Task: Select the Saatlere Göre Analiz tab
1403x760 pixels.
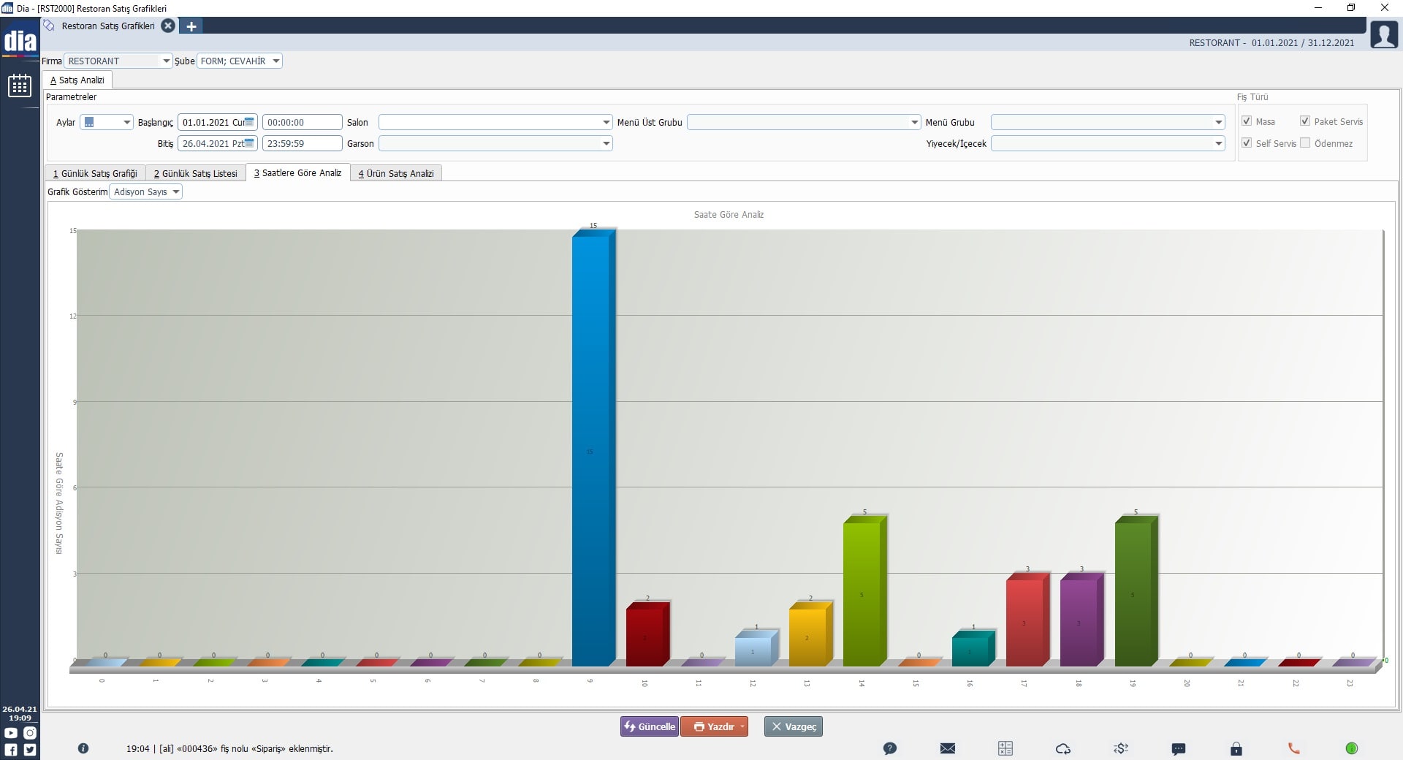Action: coord(297,173)
